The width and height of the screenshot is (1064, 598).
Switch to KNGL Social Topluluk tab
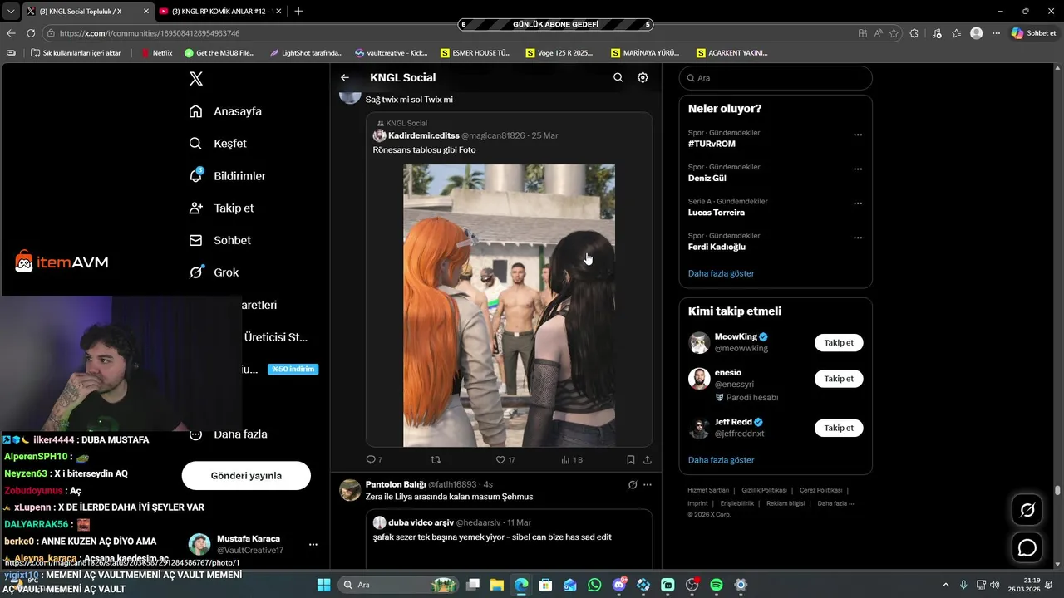coord(86,12)
